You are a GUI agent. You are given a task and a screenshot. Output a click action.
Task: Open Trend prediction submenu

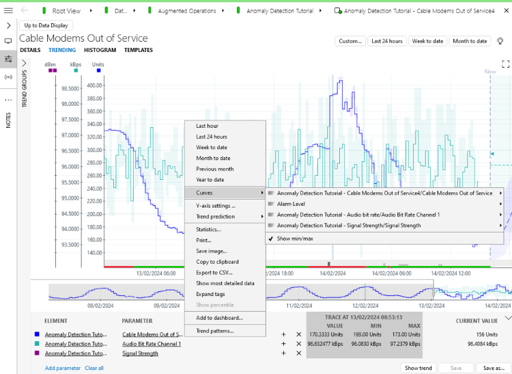[225, 217]
